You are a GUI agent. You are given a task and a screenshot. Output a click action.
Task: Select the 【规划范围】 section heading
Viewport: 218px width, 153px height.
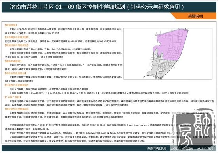(11, 25)
